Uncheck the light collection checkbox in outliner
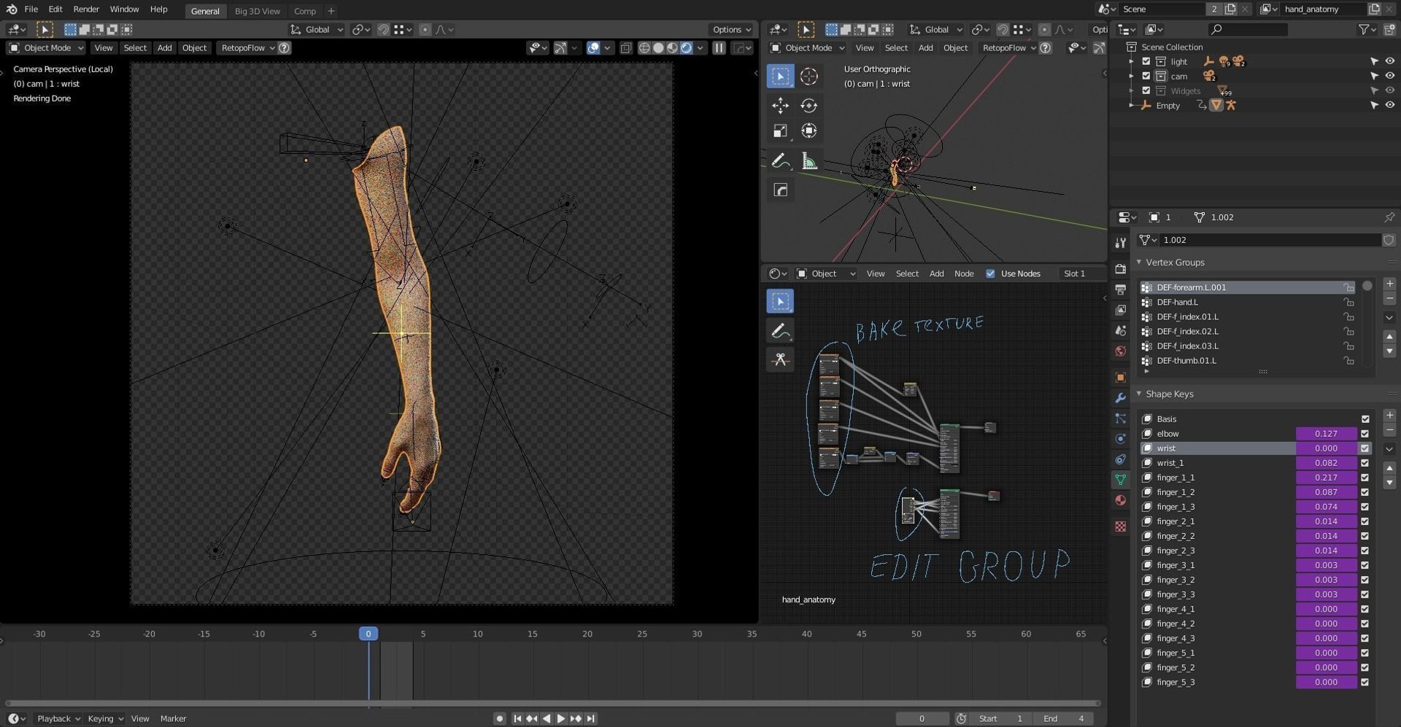The width and height of the screenshot is (1401, 727). point(1146,61)
